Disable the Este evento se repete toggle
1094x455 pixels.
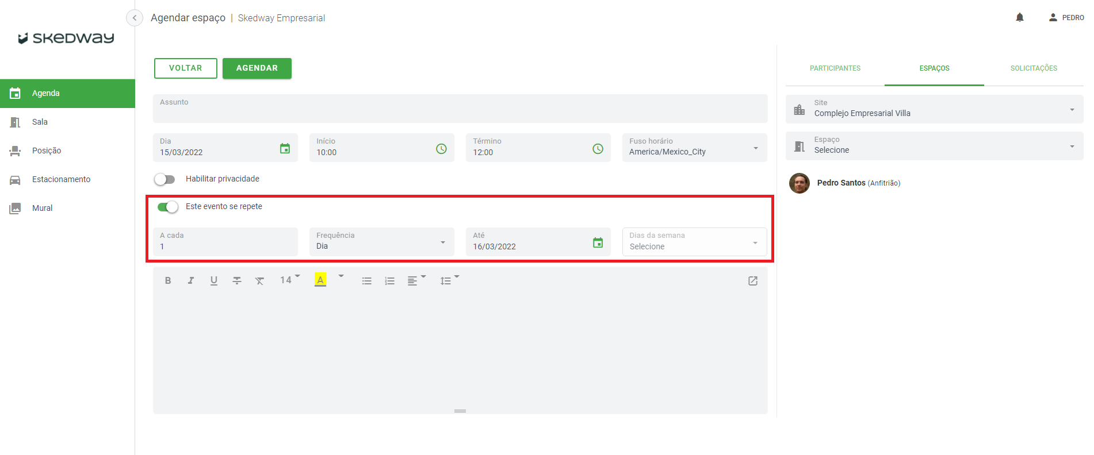coord(168,207)
